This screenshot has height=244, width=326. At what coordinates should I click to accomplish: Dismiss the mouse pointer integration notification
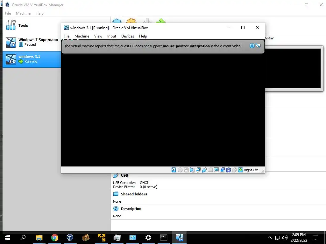252,46
